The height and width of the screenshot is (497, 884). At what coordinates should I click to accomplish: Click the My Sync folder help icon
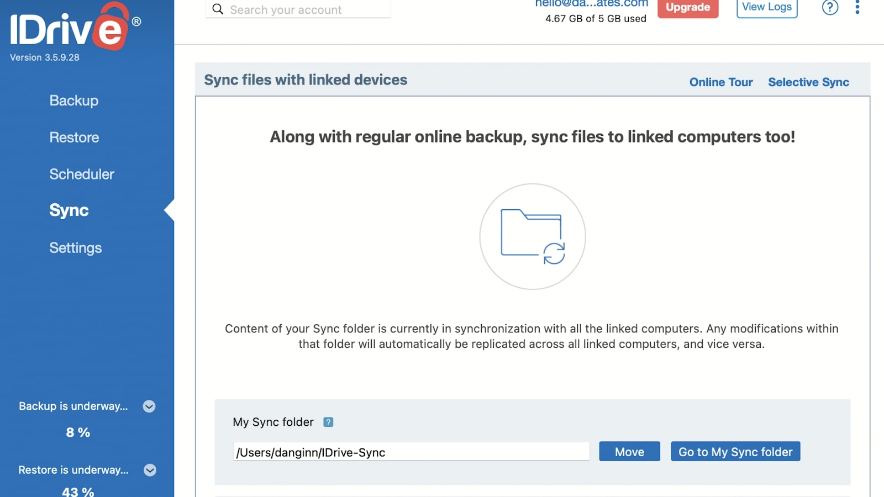point(328,422)
